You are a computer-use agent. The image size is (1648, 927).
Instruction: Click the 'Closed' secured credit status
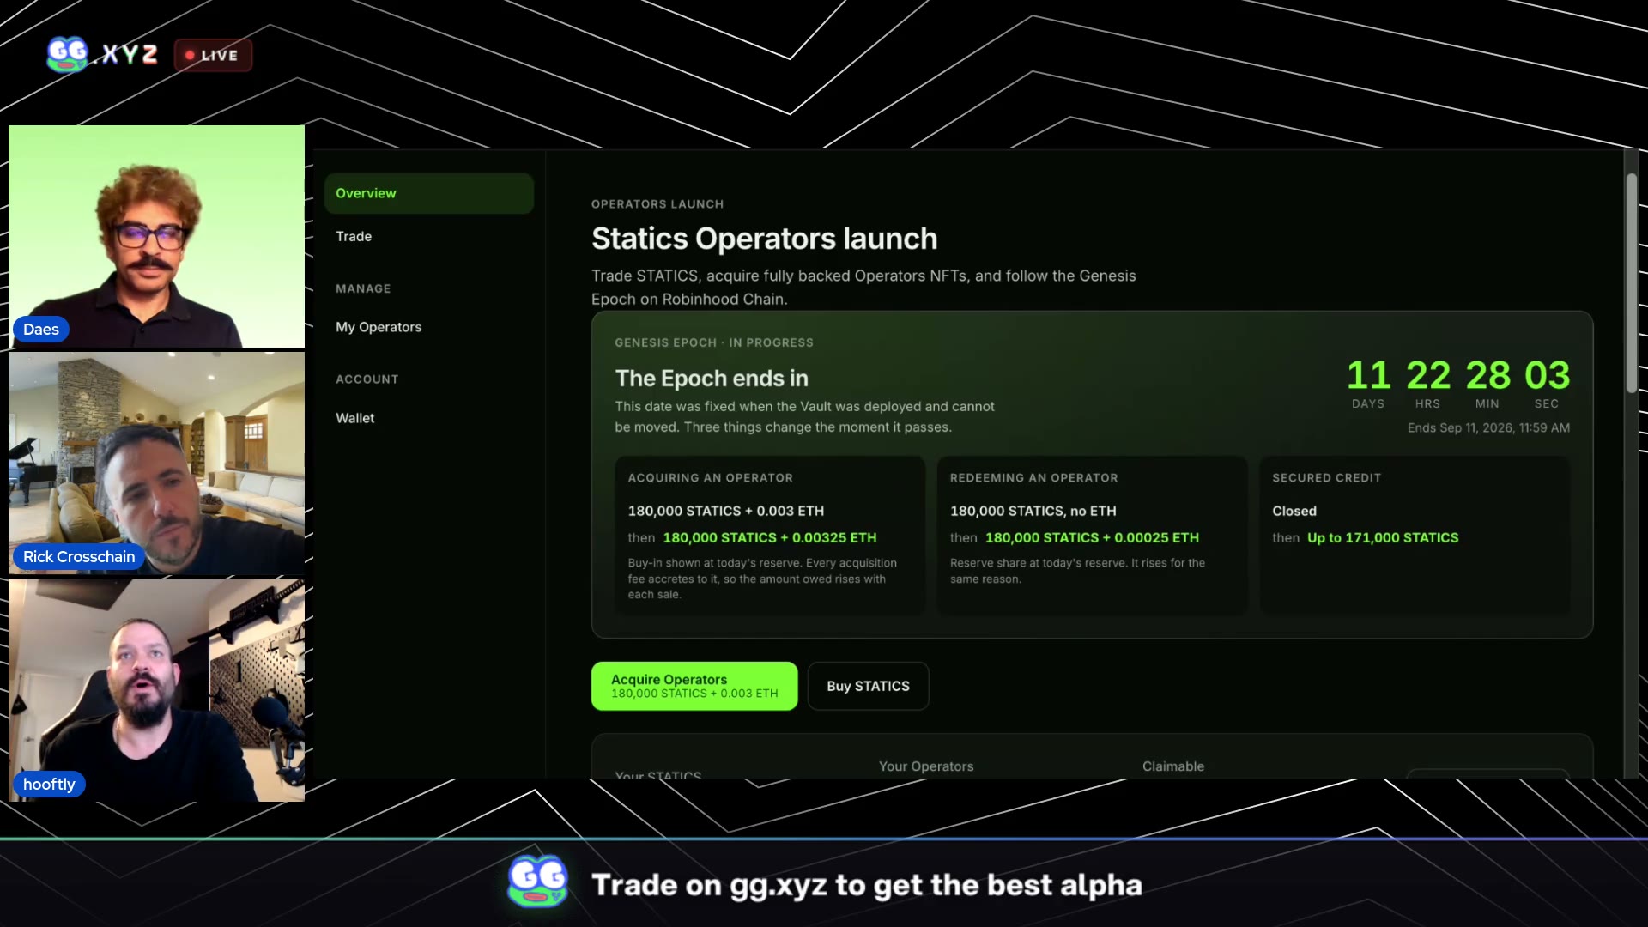pos(1294,512)
